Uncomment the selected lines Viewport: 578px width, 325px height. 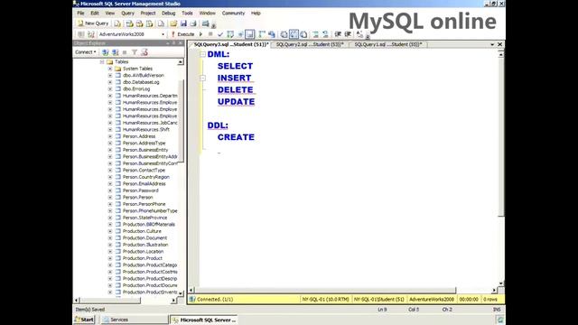325,34
